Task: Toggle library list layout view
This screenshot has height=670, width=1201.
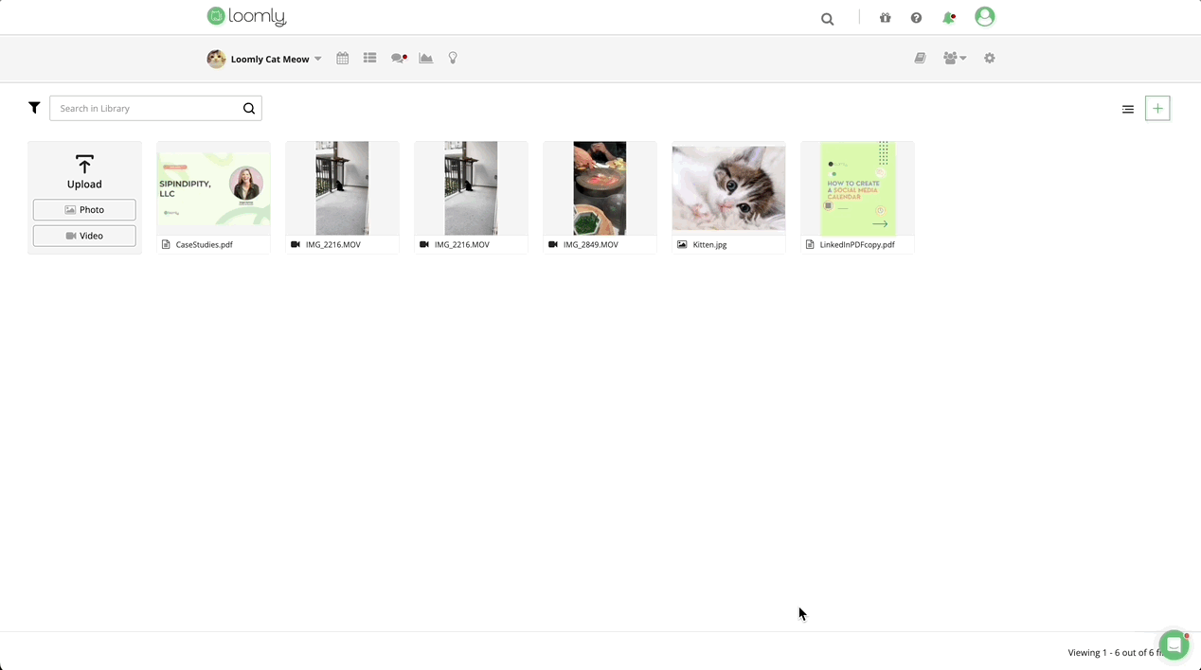Action: 1127,109
